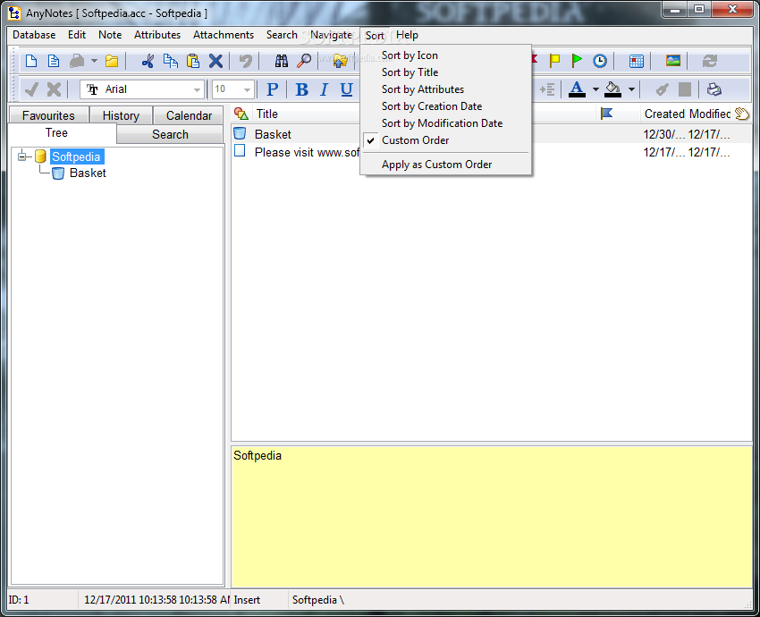The image size is (760, 617).
Task: Toggle bold formatting
Action: click(x=301, y=89)
